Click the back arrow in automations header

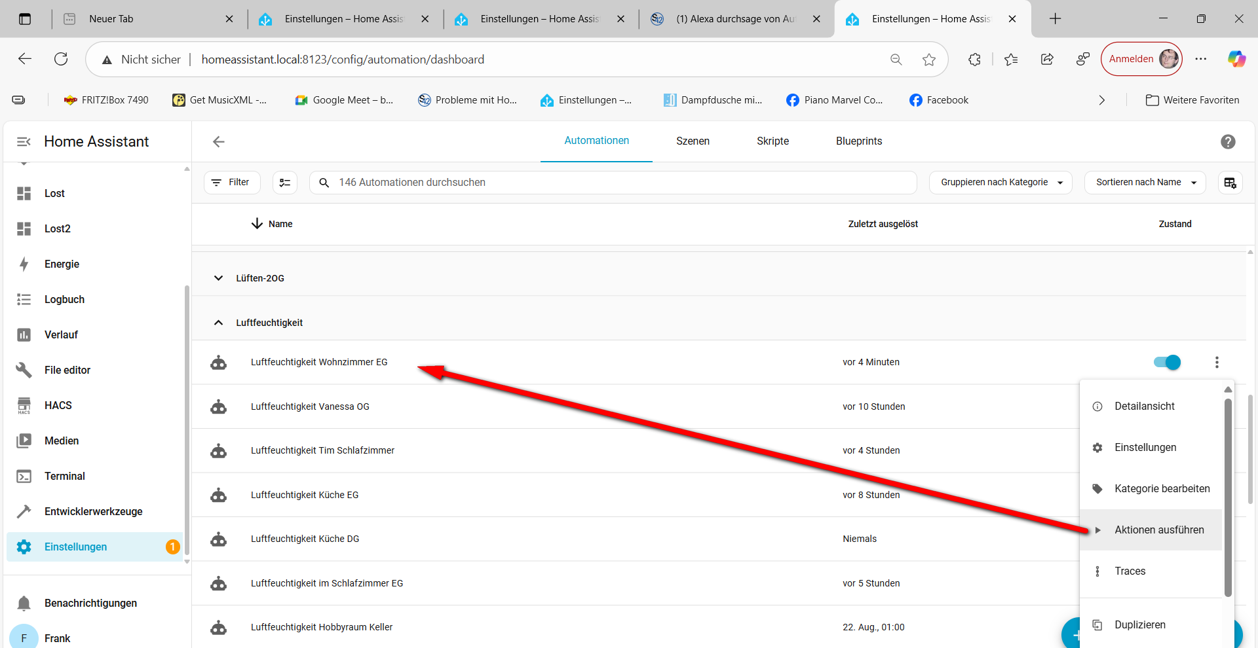click(x=219, y=141)
